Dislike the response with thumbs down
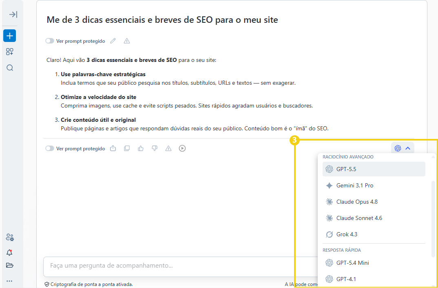This screenshot has width=438, height=288. [x=155, y=148]
